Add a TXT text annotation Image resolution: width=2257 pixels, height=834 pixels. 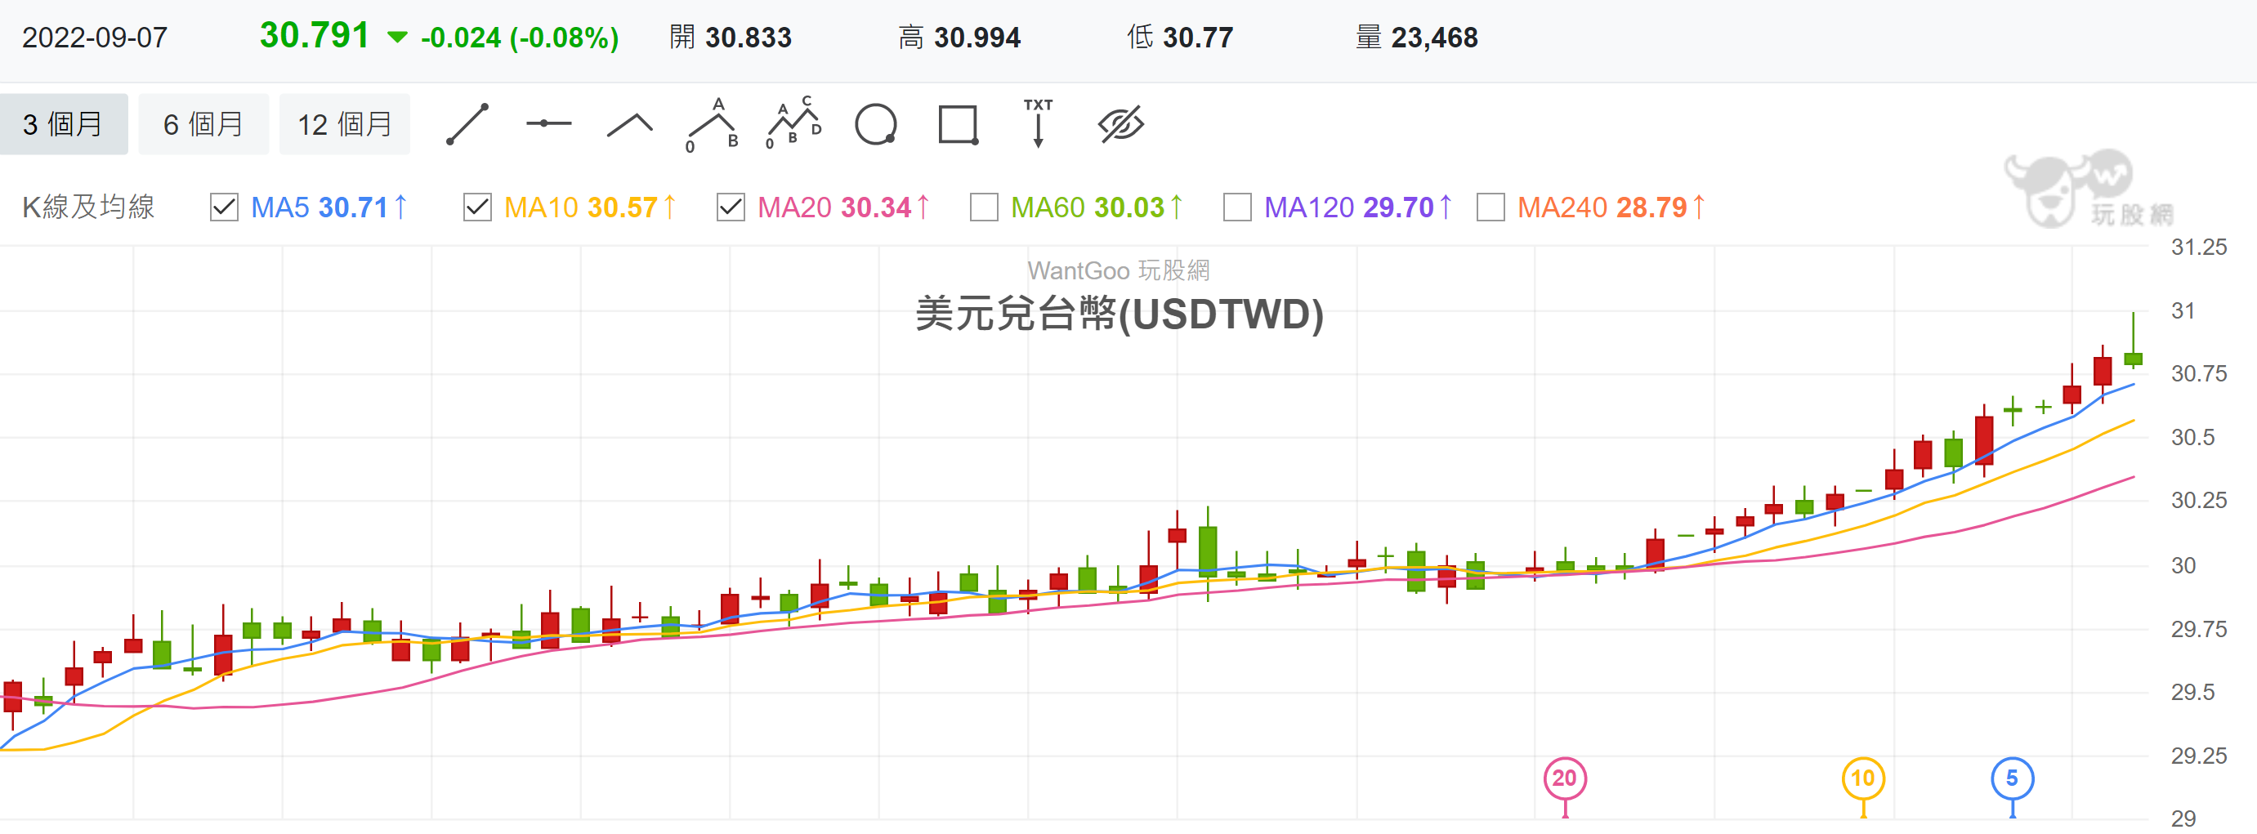pyautogui.click(x=1039, y=123)
